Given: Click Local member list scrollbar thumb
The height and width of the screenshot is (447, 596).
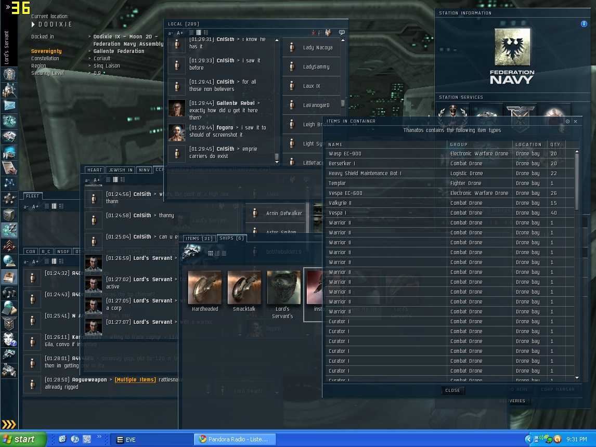Looking at the screenshot, I should [343, 103].
